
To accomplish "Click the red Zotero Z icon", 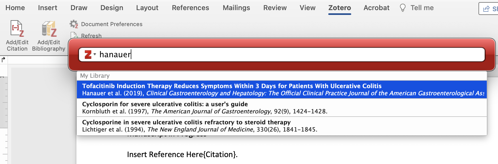I will (88, 55).
